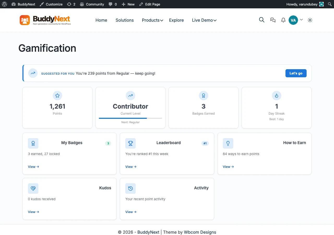Open View link under My Badges
The image size is (334, 235).
click(33, 167)
